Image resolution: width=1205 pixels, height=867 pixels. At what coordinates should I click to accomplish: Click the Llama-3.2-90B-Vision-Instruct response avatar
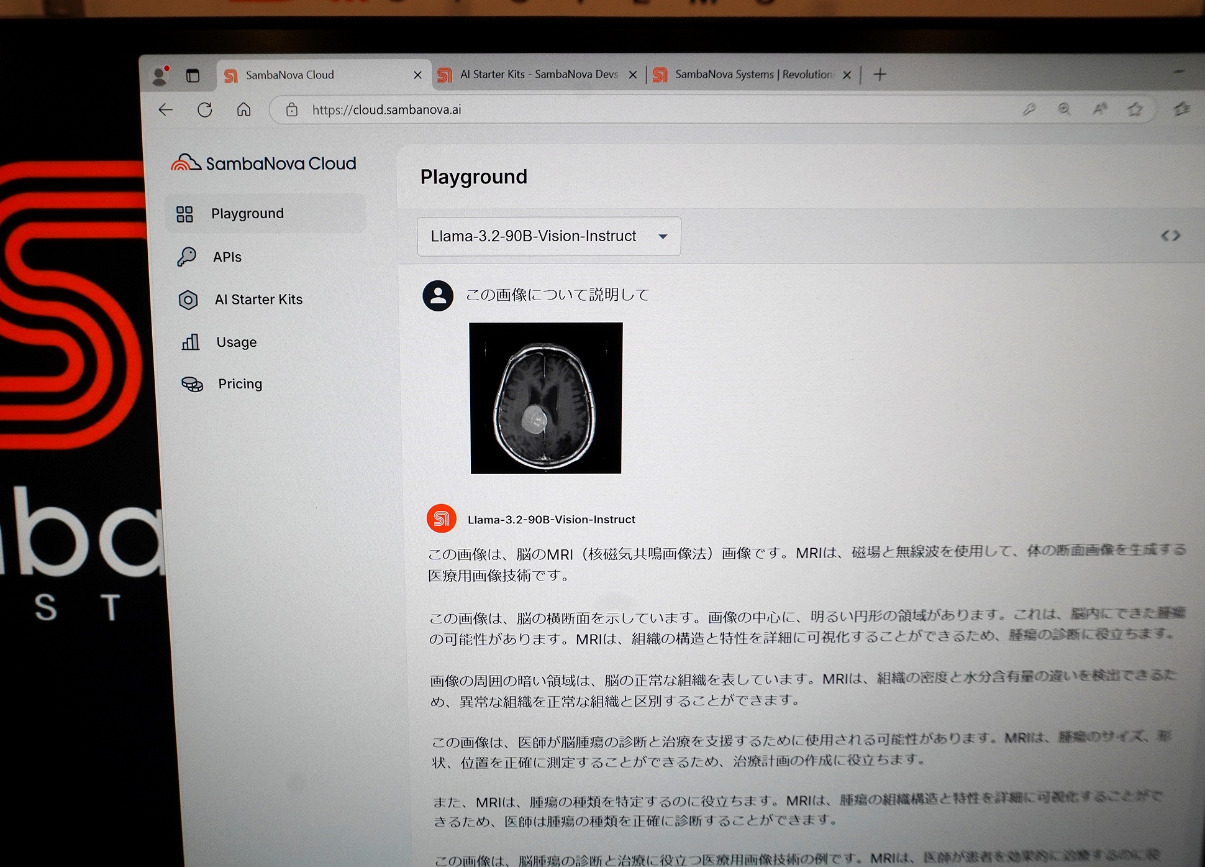click(x=441, y=519)
